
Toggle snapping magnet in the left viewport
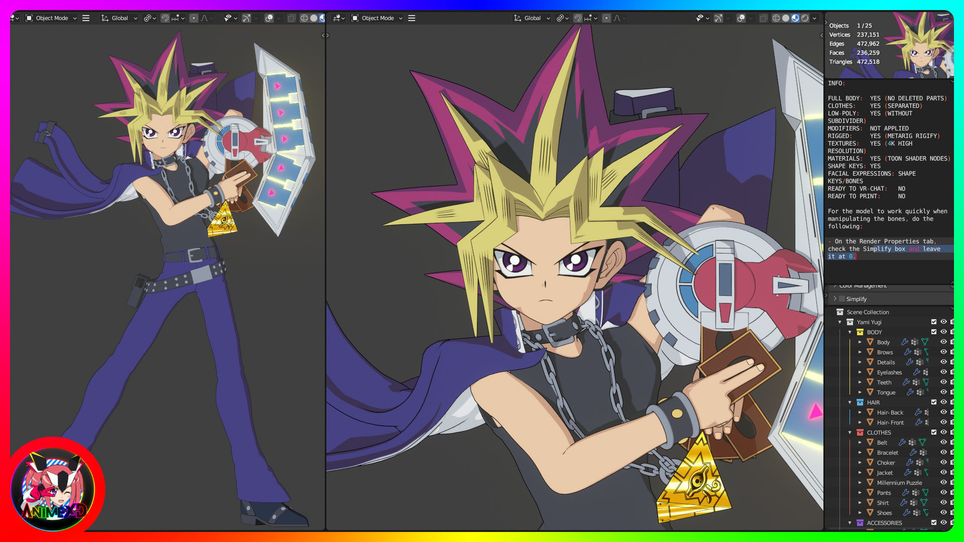pyautogui.click(x=165, y=18)
